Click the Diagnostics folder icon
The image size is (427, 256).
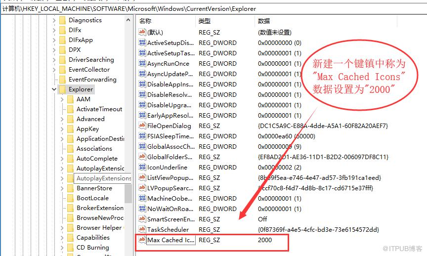62,20
